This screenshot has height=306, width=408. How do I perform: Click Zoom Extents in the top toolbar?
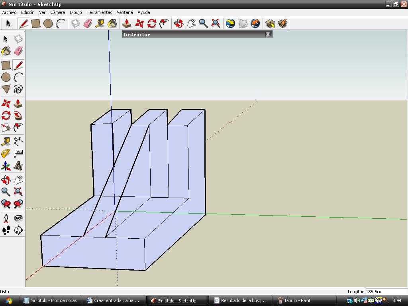[216, 24]
